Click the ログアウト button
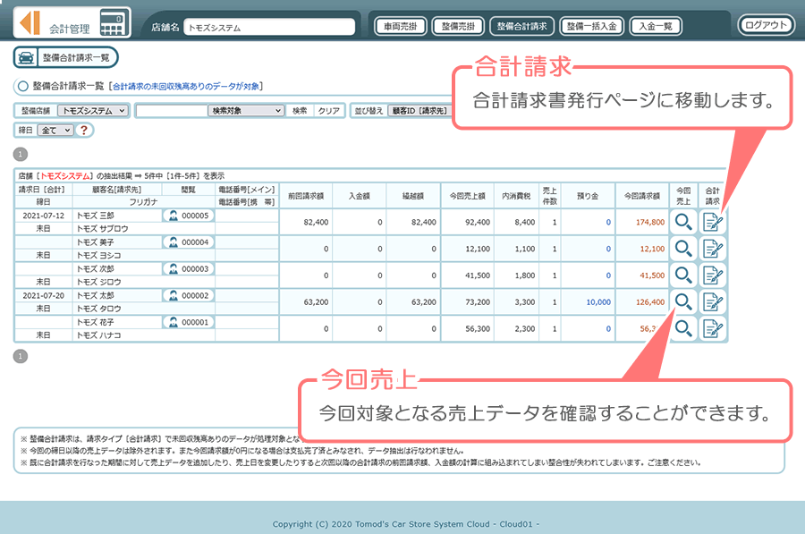The image size is (805, 534). [x=766, y=25]
